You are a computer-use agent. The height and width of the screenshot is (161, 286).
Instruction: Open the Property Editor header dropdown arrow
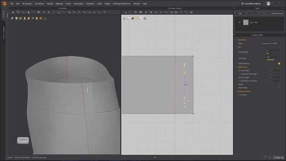point(269,35)
